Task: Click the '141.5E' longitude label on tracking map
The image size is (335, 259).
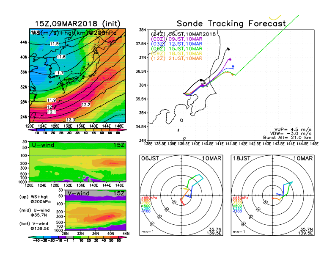Action: [231, 143]
